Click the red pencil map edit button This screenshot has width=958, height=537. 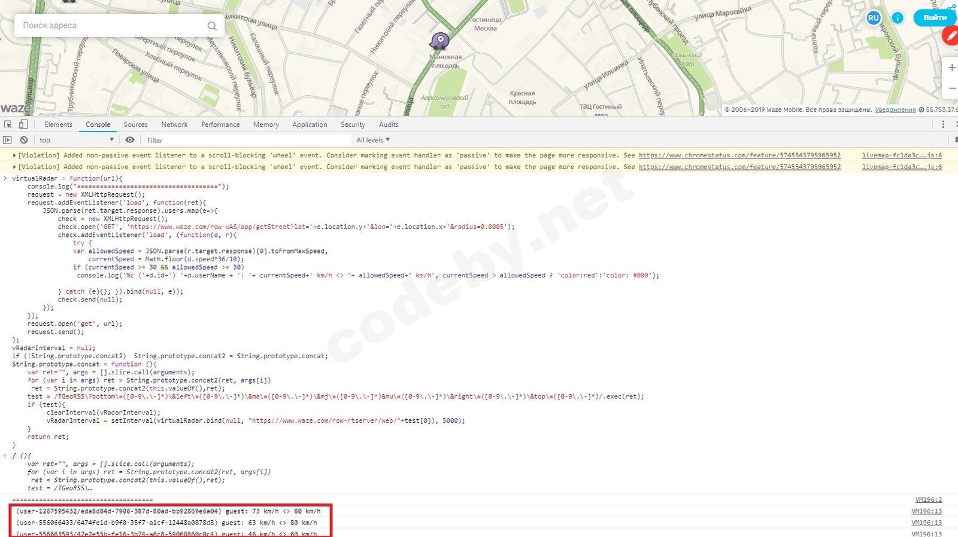pos(951,36)
